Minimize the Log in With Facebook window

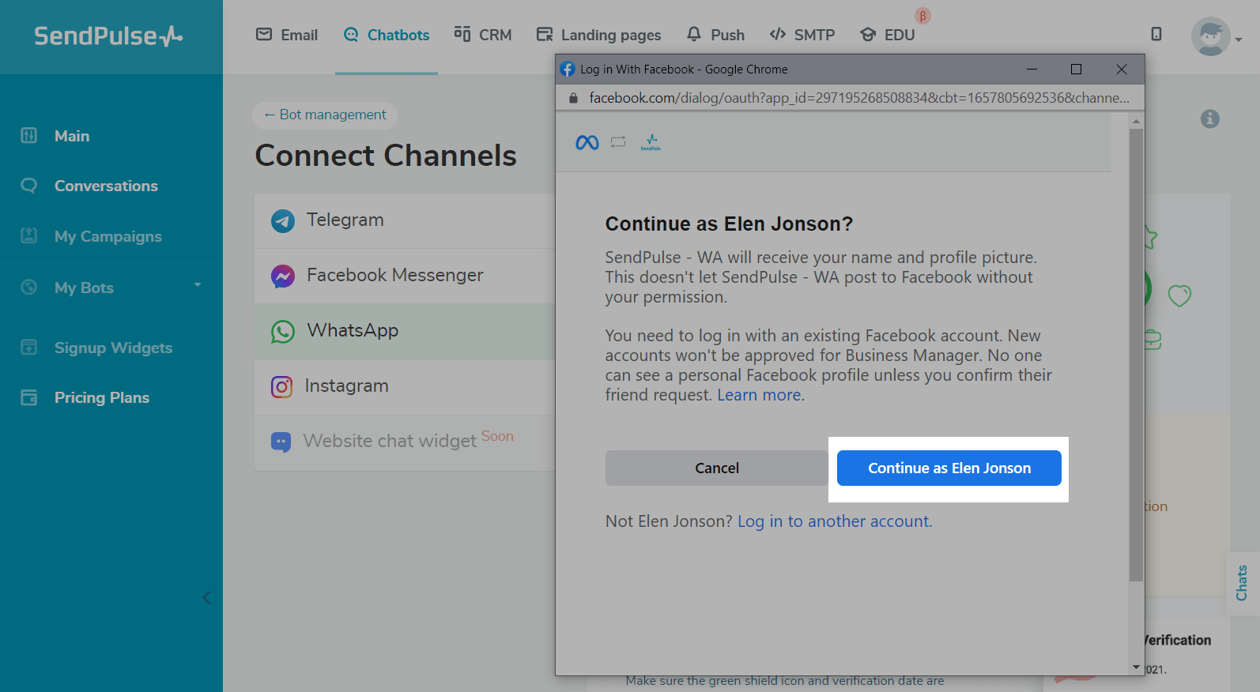(x=1032, y=69)
